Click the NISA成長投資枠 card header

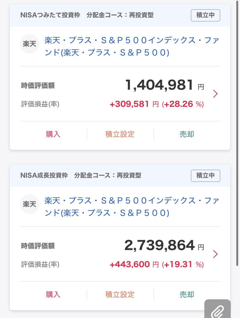(81, 175)
